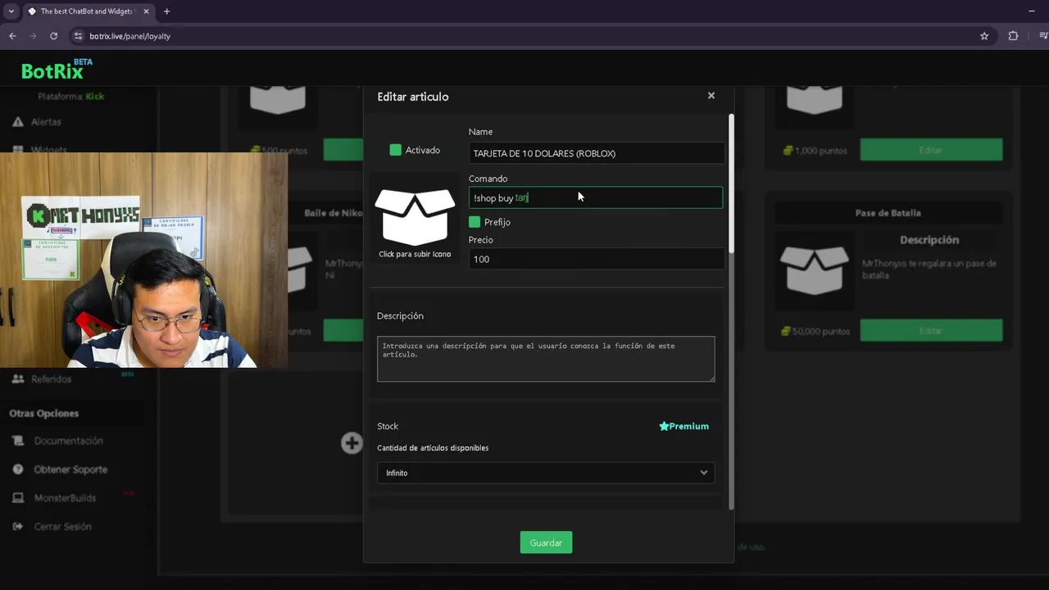Click the Precio input field
The width and height of the screenshot is (1049, 590).
[x=597, y=259]
